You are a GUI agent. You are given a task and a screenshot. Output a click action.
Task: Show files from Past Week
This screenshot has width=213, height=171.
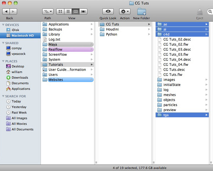click(x=20, y=112)
